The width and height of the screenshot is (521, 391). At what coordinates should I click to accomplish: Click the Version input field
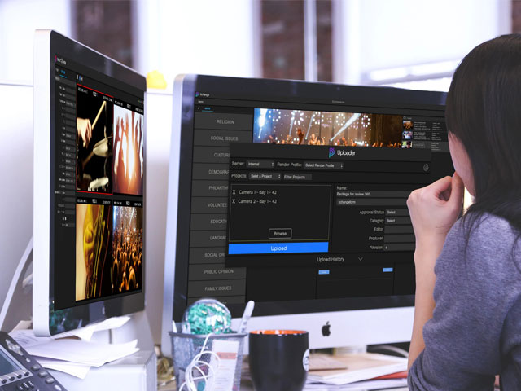(x=400, y=248)
